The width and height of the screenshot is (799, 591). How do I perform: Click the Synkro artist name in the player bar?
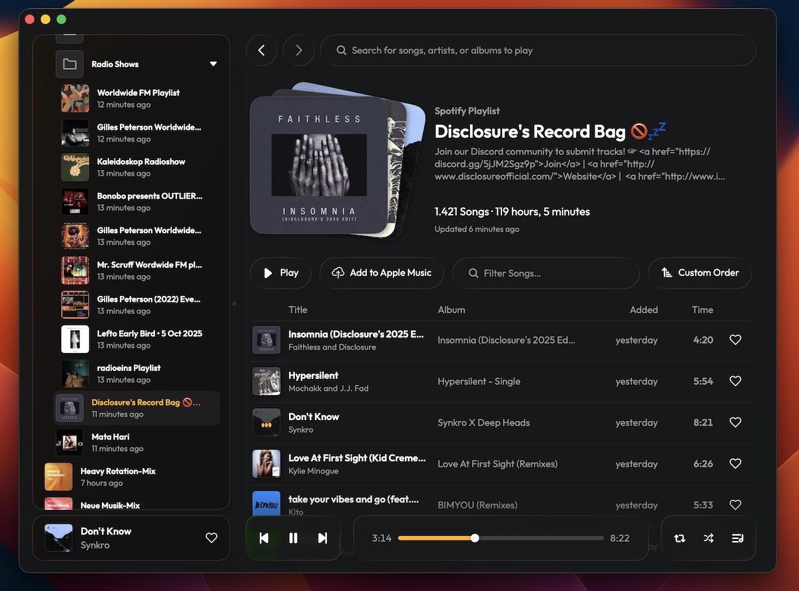[95, 545]
